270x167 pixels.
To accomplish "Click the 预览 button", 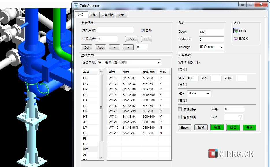I will 201,128.
